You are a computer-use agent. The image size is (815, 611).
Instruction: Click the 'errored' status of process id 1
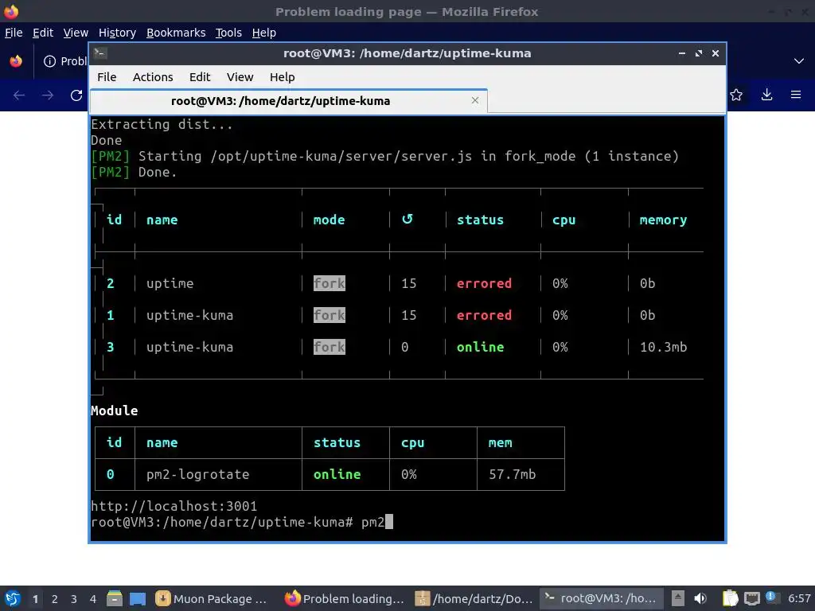click(484, 315)
